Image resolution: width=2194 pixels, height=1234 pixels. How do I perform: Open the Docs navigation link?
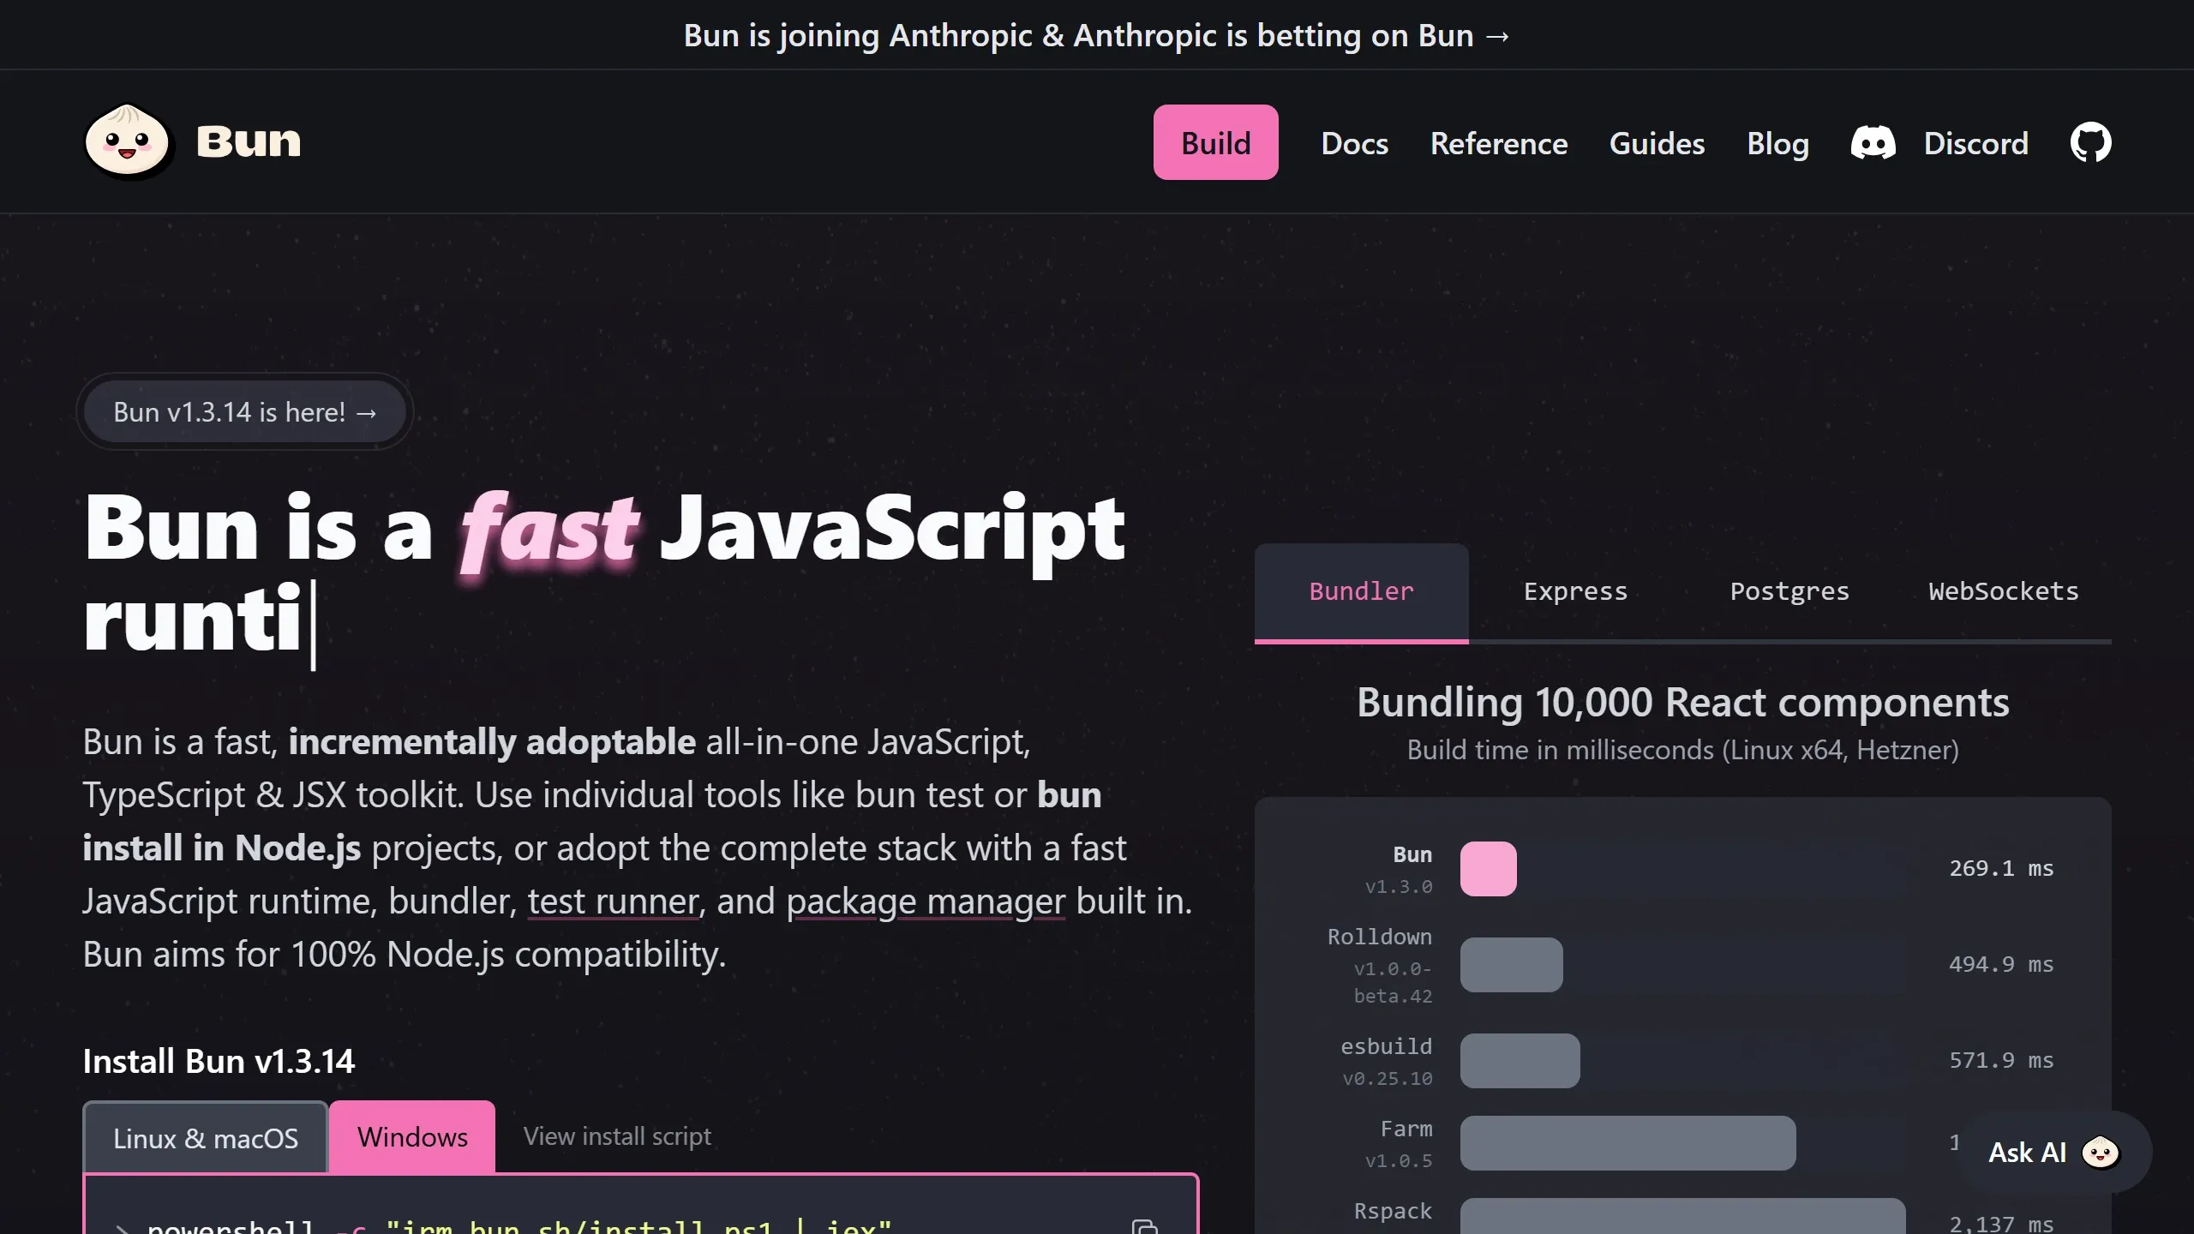pyautogui.click(x=1354, y=143)
